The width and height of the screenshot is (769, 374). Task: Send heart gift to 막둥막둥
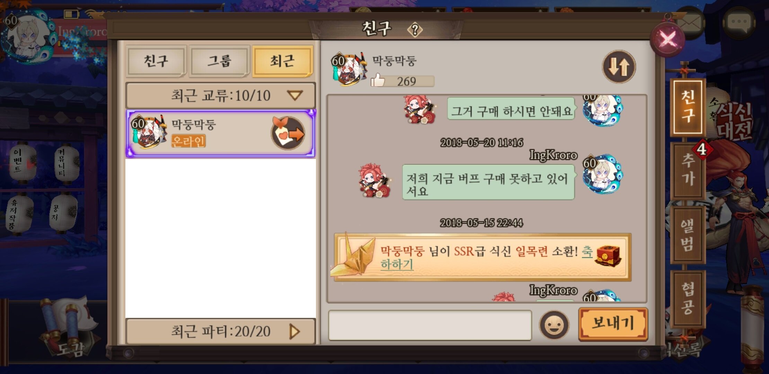click(x=288, y=133)
